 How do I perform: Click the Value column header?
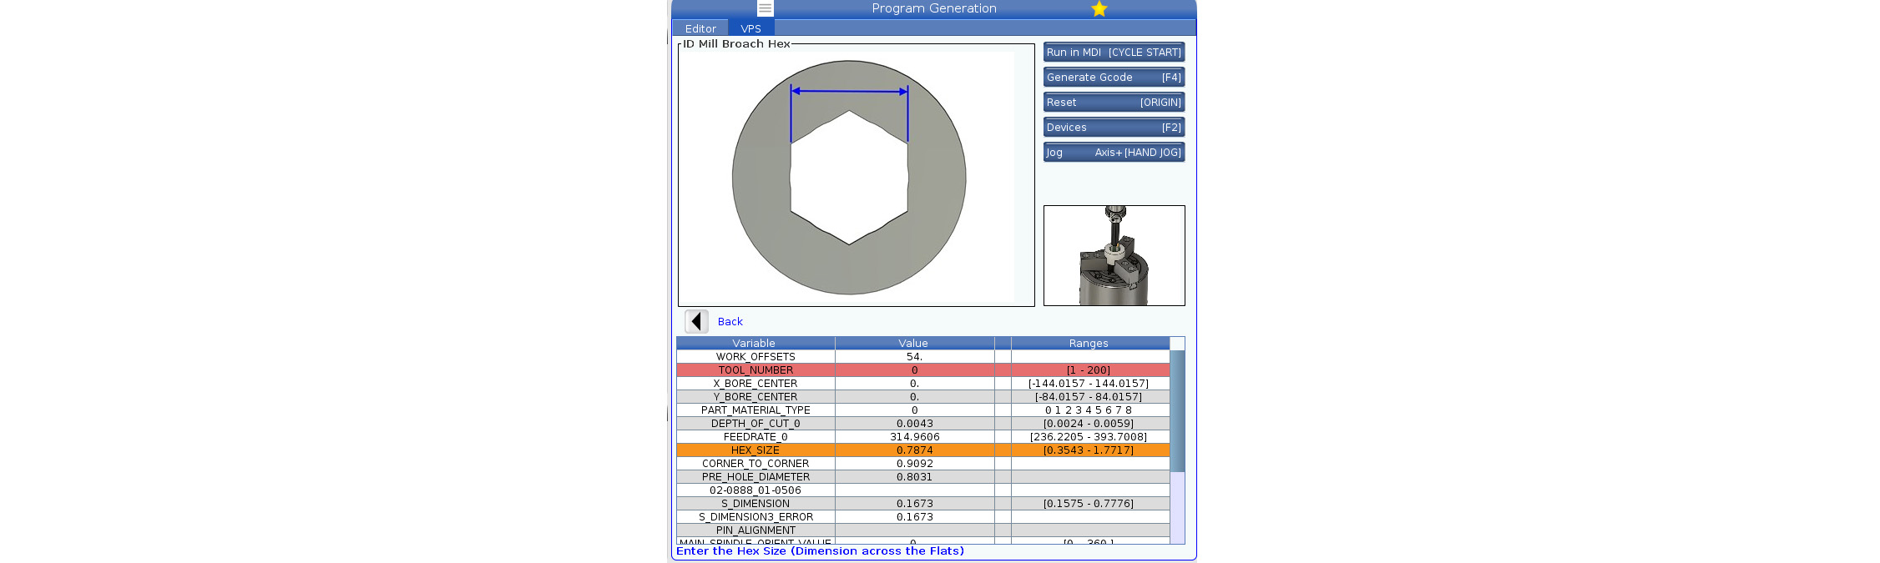(x=913, y=344)
